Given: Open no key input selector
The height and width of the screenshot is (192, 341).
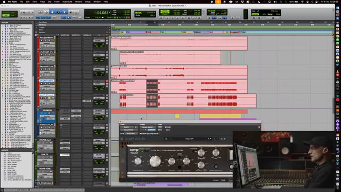Looking at the screenshot, I should tap(131, 133).
